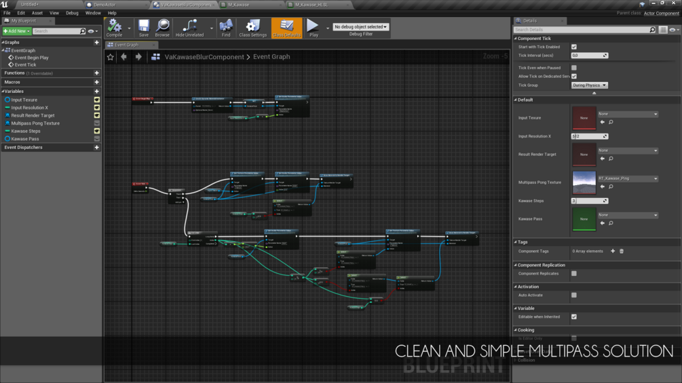Open the Tick Group dropdown

pyautogui.click(x=589, y=85)
